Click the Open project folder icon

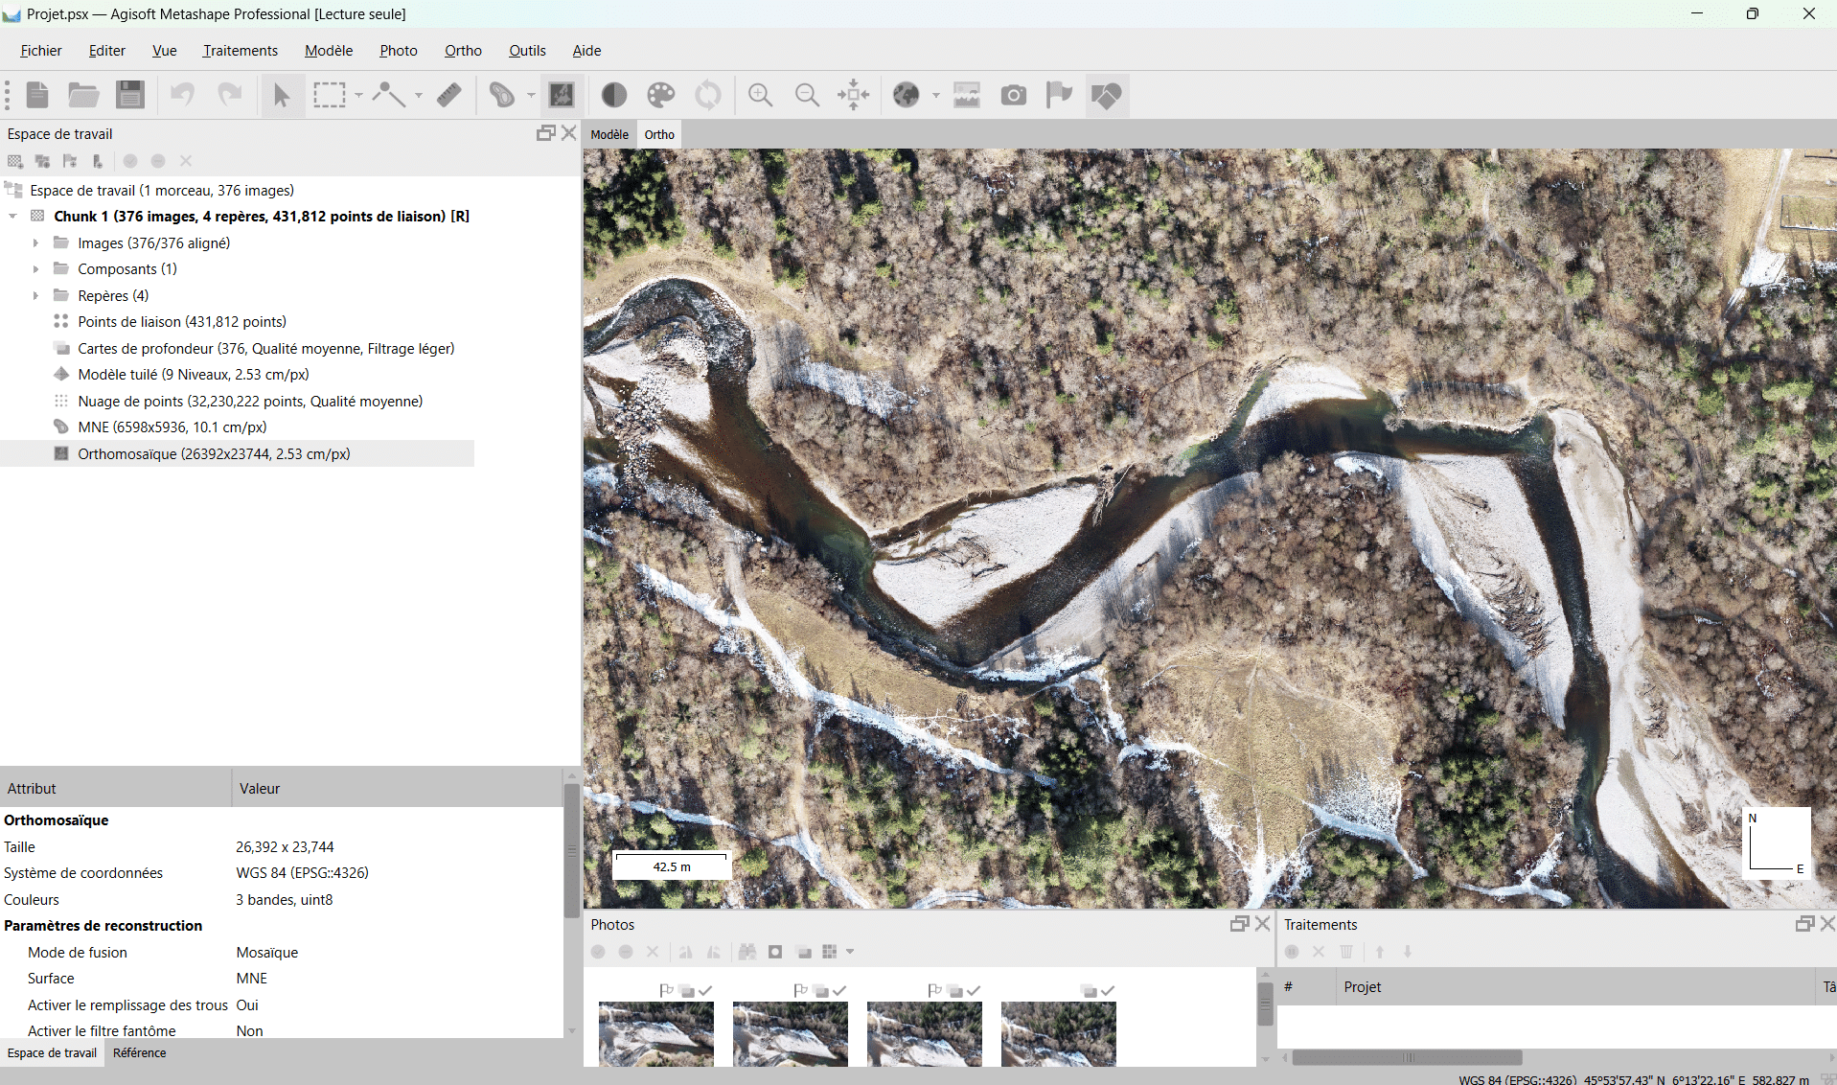pyautogui.click(x=83, y=95)
